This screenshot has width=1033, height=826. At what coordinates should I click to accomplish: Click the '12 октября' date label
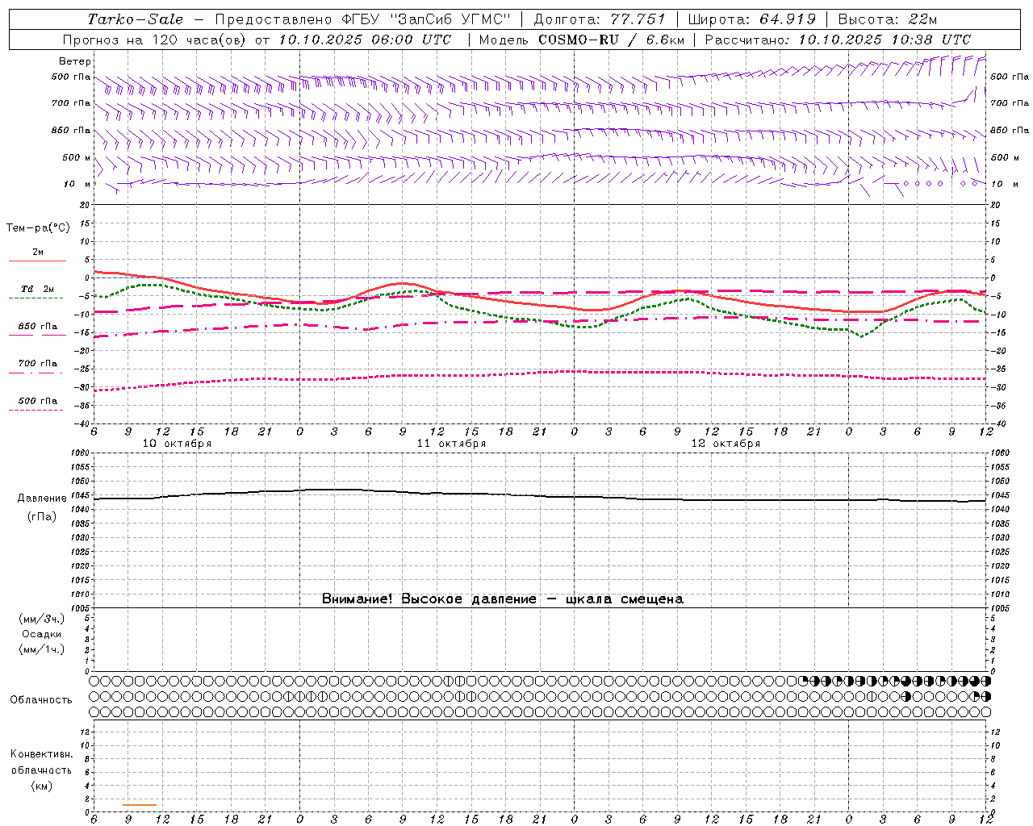726,443
